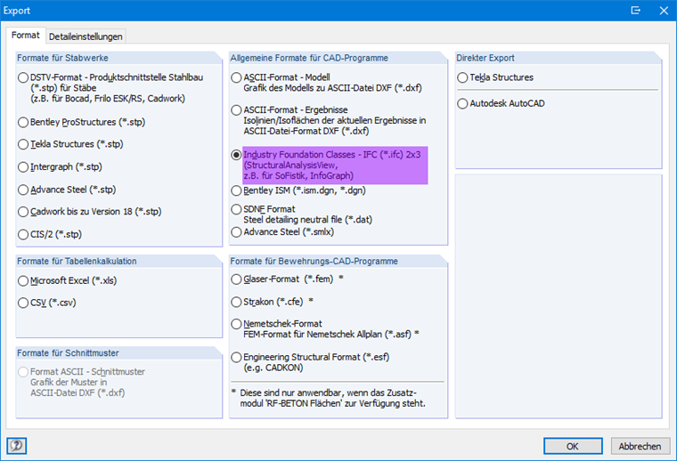Screen dimensions: 677x461
Task: Choose Microsoft Excel (*.xls) export
Action: pos(23,280)
